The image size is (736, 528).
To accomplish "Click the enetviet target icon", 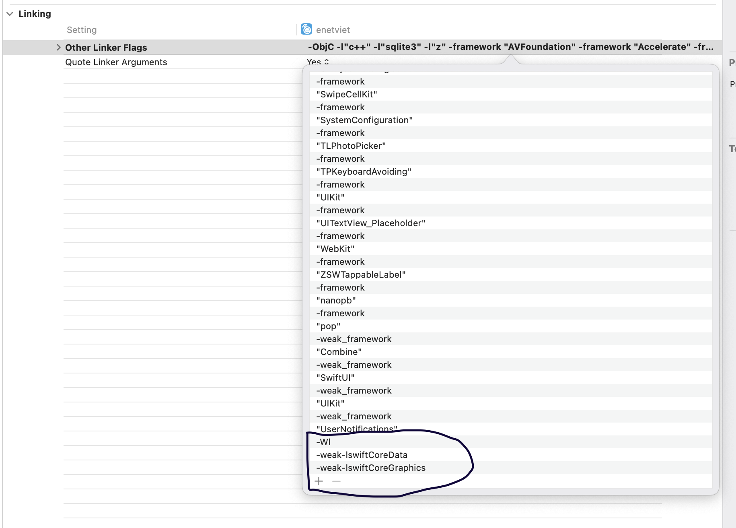I will 306,29.
